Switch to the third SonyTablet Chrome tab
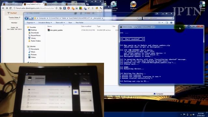This screenshot has width=208, height=117. coord(54,4)
